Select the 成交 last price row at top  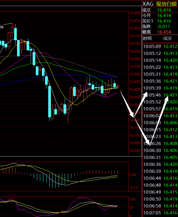160,10
